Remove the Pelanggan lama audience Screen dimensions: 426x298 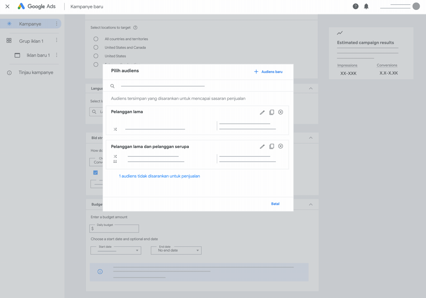pyautogui.click(x=280, y=112)
